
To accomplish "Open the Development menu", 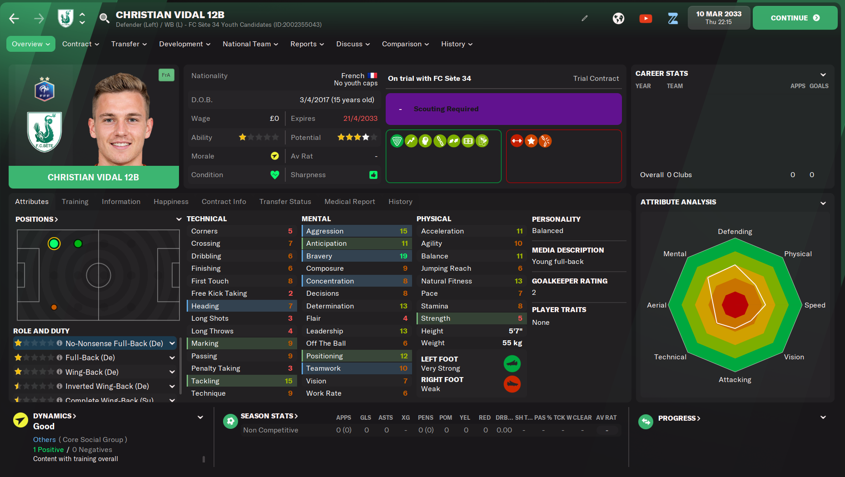I will (184, 44).
